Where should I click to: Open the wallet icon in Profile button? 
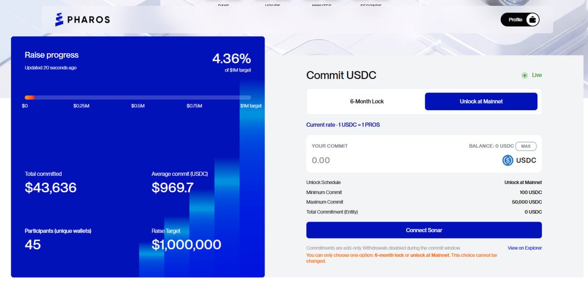tap(532, 20)
